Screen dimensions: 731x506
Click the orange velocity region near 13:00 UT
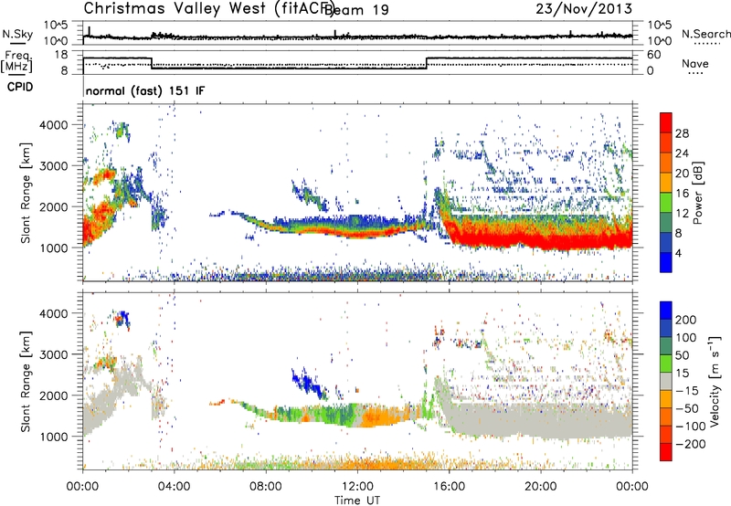[x=378, y=416]
